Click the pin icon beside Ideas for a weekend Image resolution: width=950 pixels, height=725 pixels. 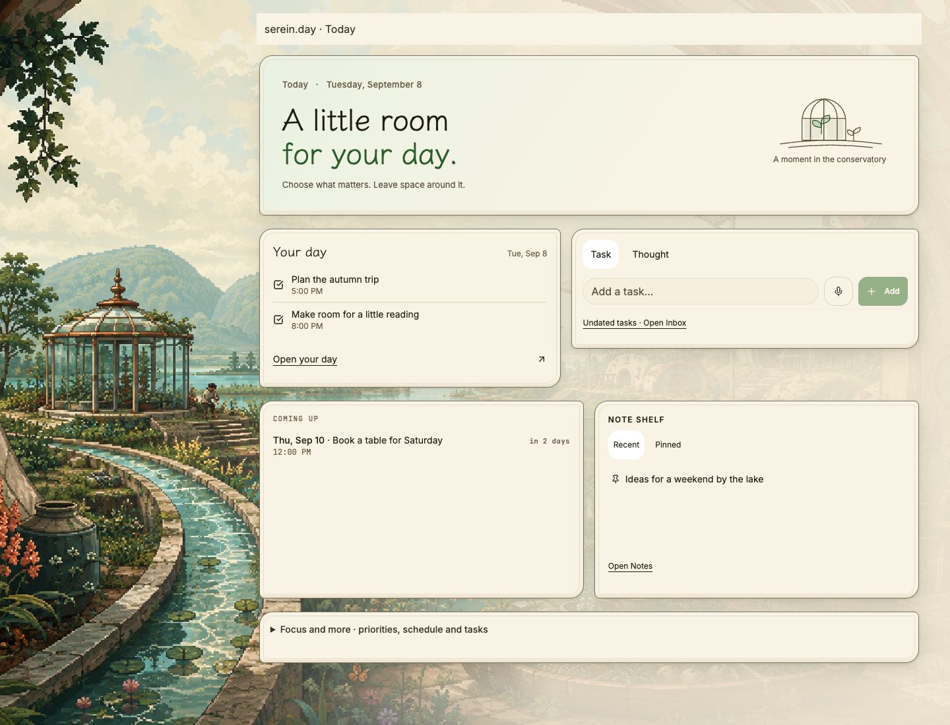click(x=616, y=479)
